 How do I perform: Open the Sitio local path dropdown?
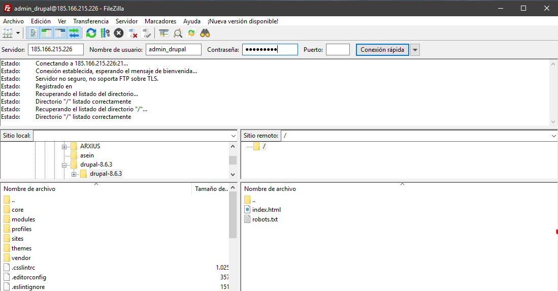tap(234, 136)
